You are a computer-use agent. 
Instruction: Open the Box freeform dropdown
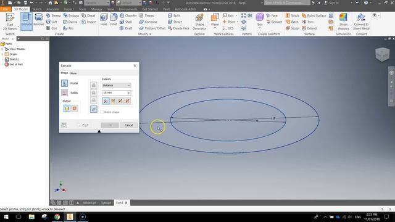tap(260, 28)
